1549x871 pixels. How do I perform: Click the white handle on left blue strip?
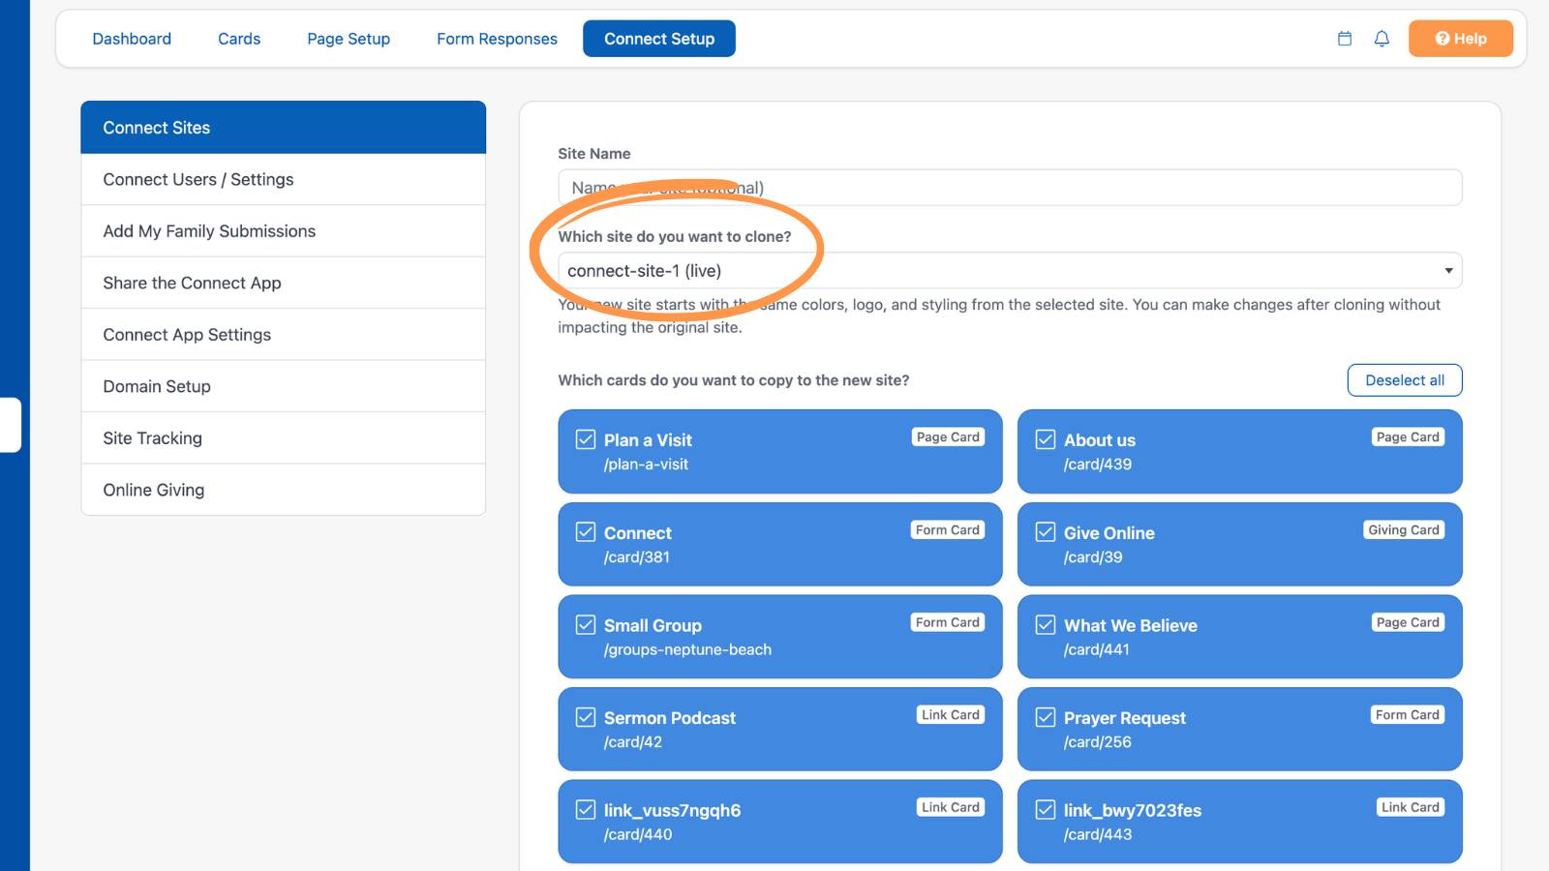[10, 425]
